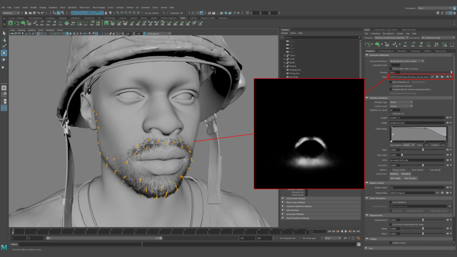Uncheck the Face Camera option
This screenshot has height=257, width=457.
[409, 170]
